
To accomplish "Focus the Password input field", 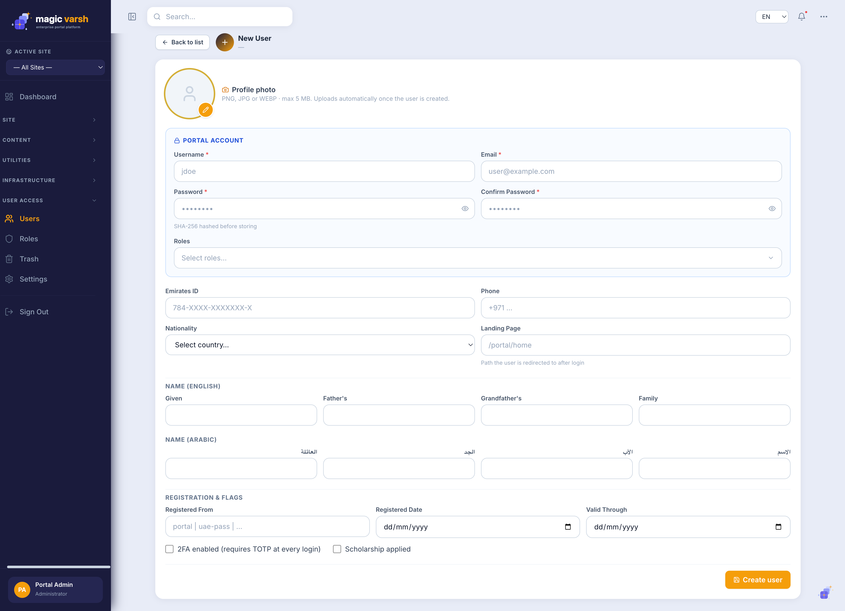I will click(324, 209).
